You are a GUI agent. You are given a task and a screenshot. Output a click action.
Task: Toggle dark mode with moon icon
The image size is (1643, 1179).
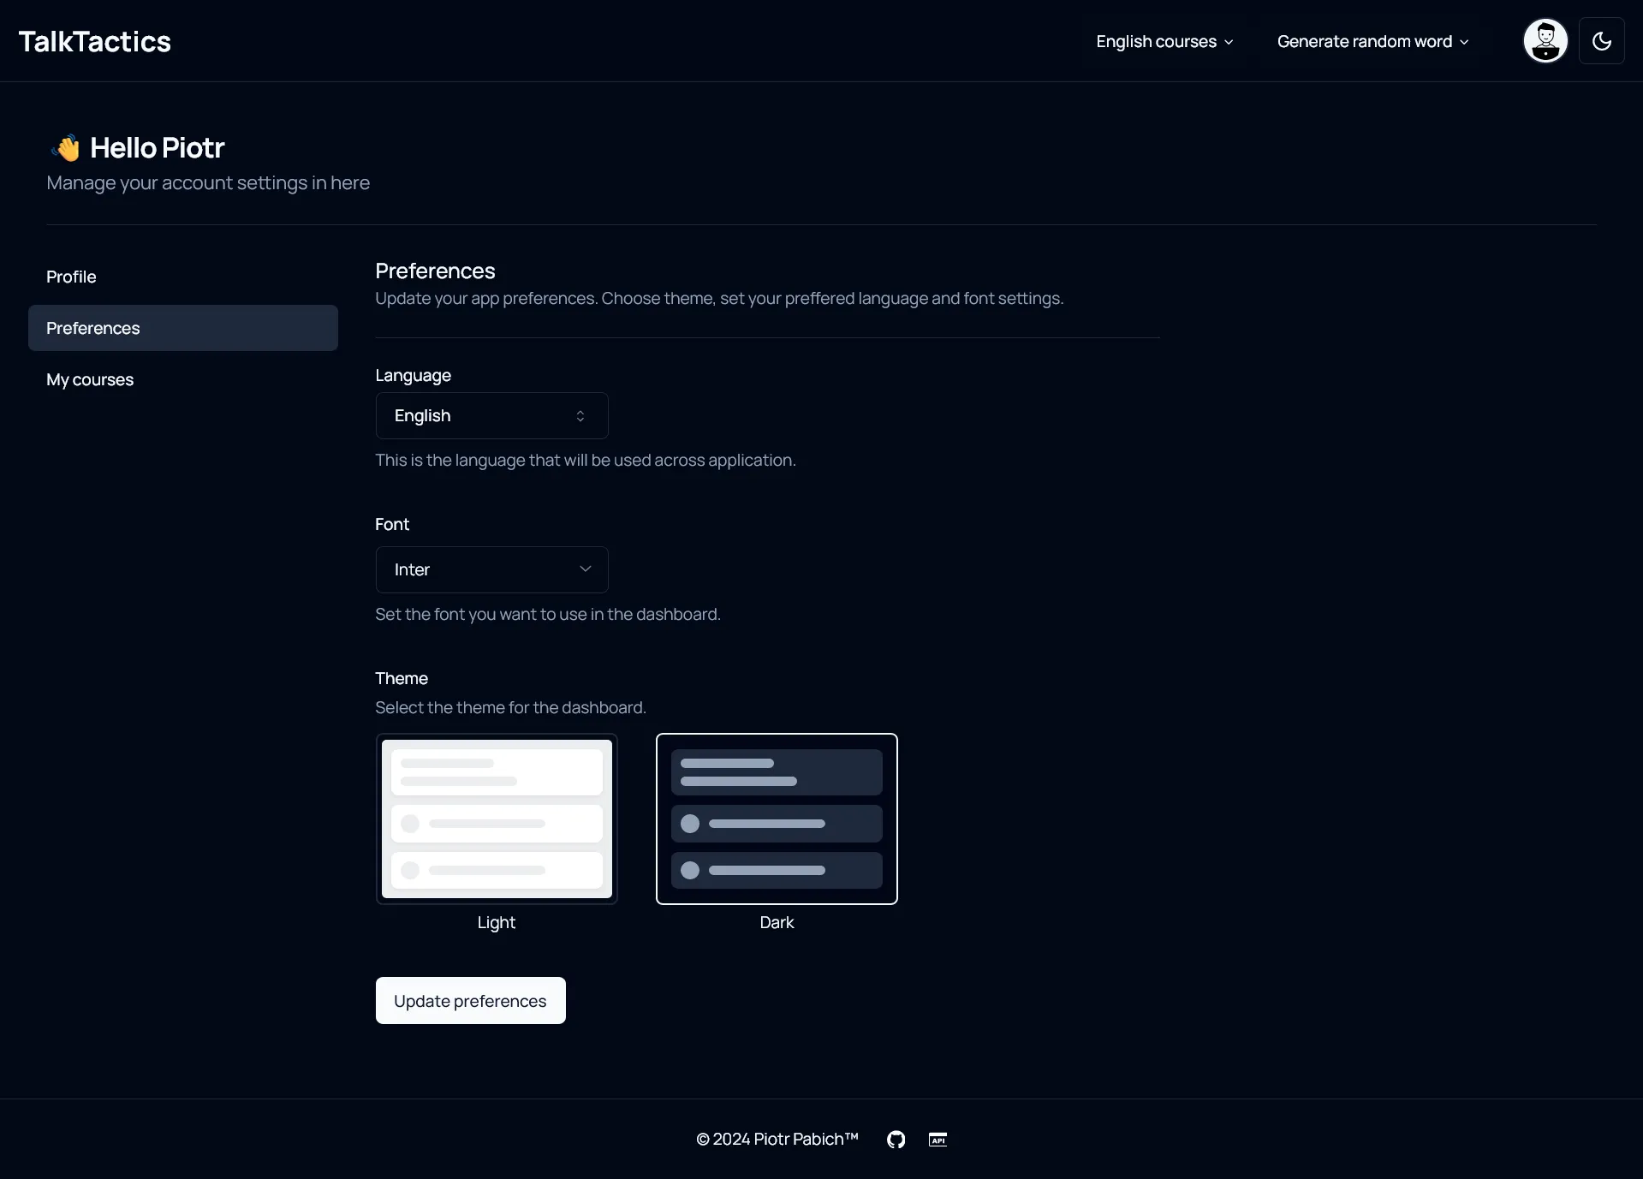tap(1601, 41)
